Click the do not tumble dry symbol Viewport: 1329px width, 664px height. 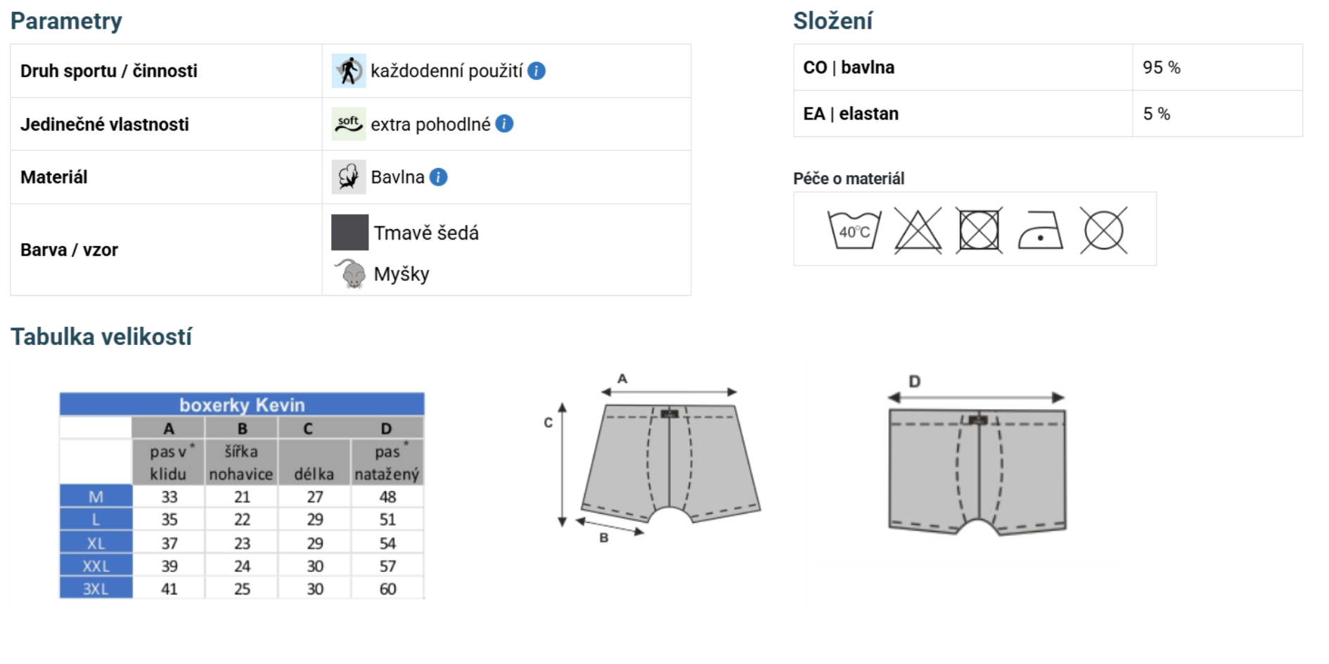(979, 230)
